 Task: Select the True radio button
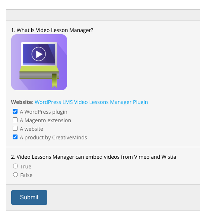(16, 166)
